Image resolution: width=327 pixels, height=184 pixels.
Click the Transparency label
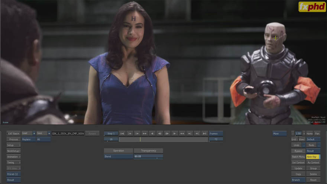[148, 151]
